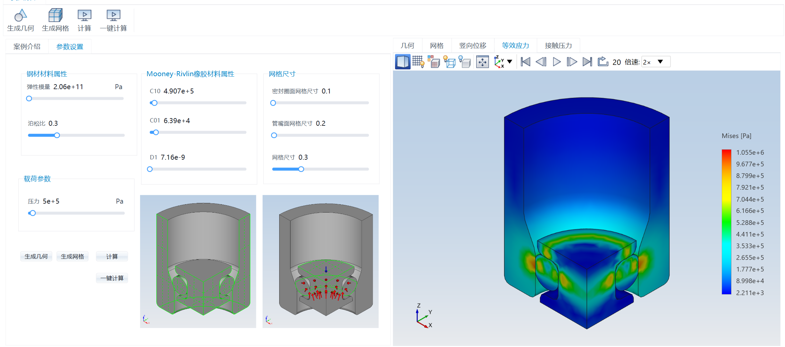Adjust the 弹性模量 slider handle
Viewport: 785px width, 347px height.
click(x=29, y=98)
